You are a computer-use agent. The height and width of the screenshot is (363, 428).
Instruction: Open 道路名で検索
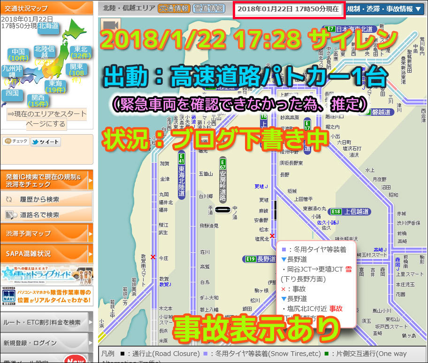(46, 215)
